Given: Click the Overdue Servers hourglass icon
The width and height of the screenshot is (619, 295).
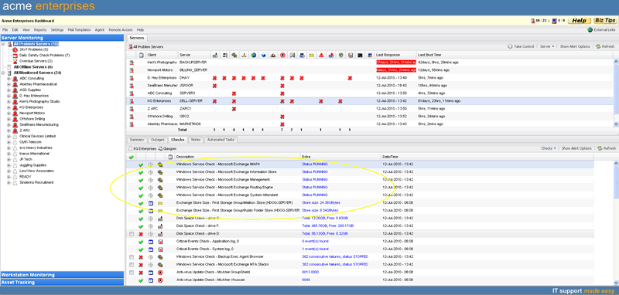Looking at the screenshot, I should 15,62.
